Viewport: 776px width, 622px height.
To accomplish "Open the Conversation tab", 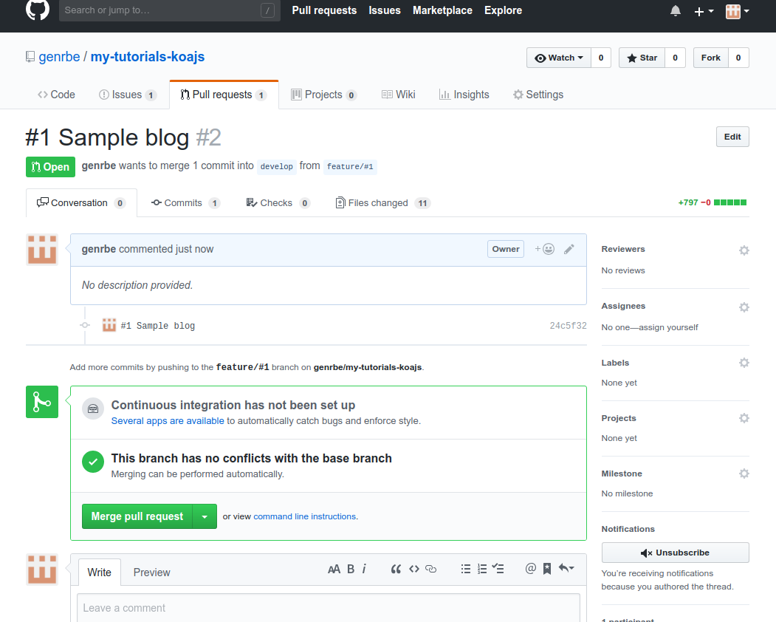I will (82, 203).
